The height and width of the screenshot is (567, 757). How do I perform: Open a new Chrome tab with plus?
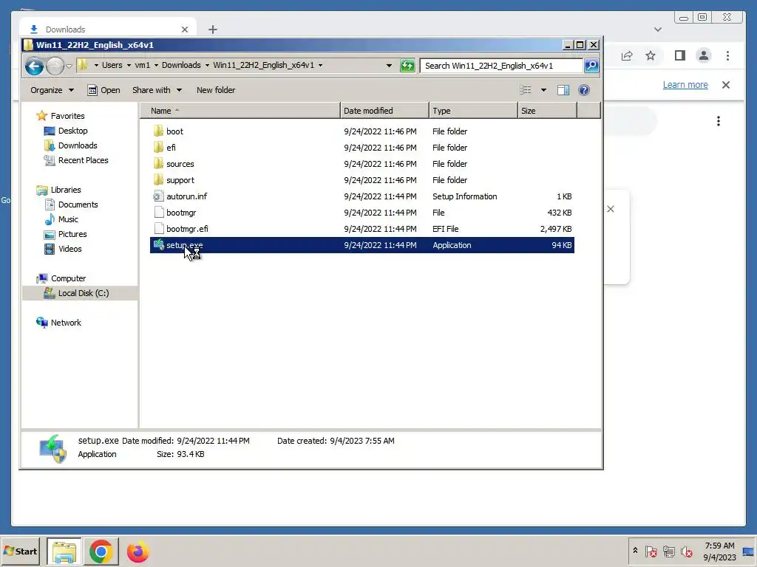pos(212,30)
